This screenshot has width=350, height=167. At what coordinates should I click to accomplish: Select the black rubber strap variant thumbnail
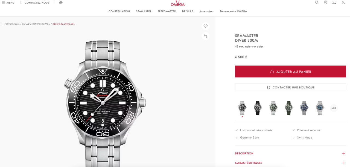pos(258,108)
